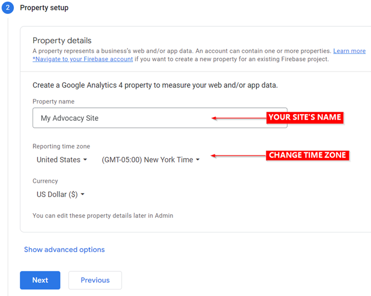Go back with the Previous button

(95, 280)
